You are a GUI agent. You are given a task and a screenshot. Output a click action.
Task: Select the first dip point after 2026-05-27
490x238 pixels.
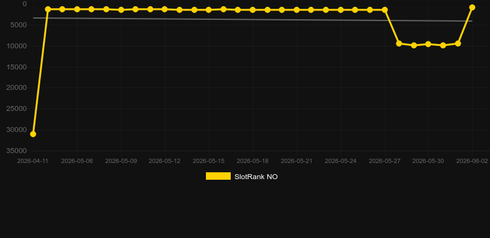click(399, 43)
